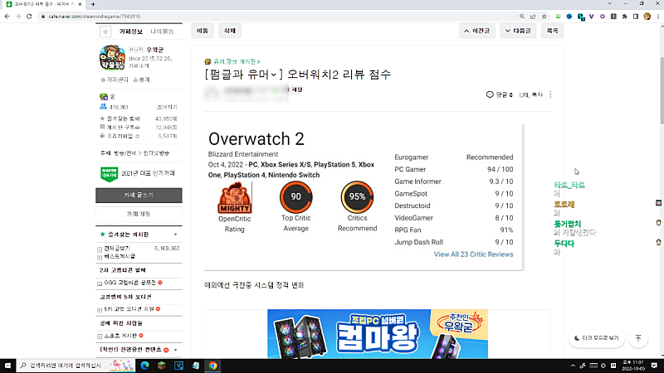Click the green screen-capture extension icon
The image size is (664, 373).
coord(558,17)
